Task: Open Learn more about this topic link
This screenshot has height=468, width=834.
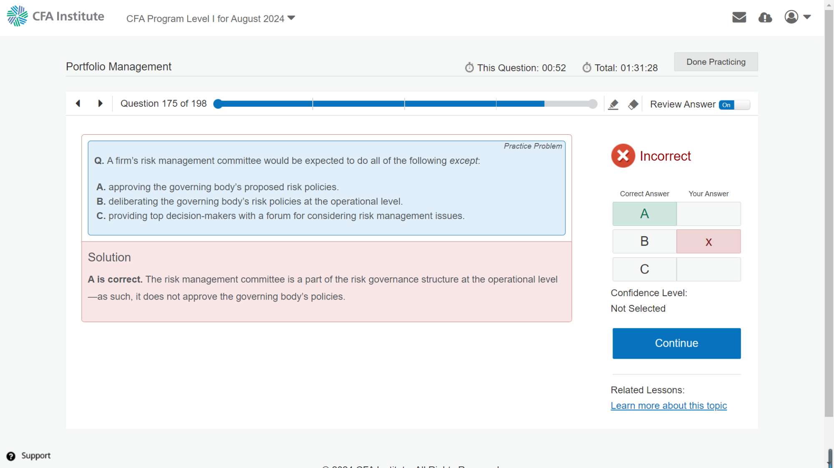Action: (668, 406)
